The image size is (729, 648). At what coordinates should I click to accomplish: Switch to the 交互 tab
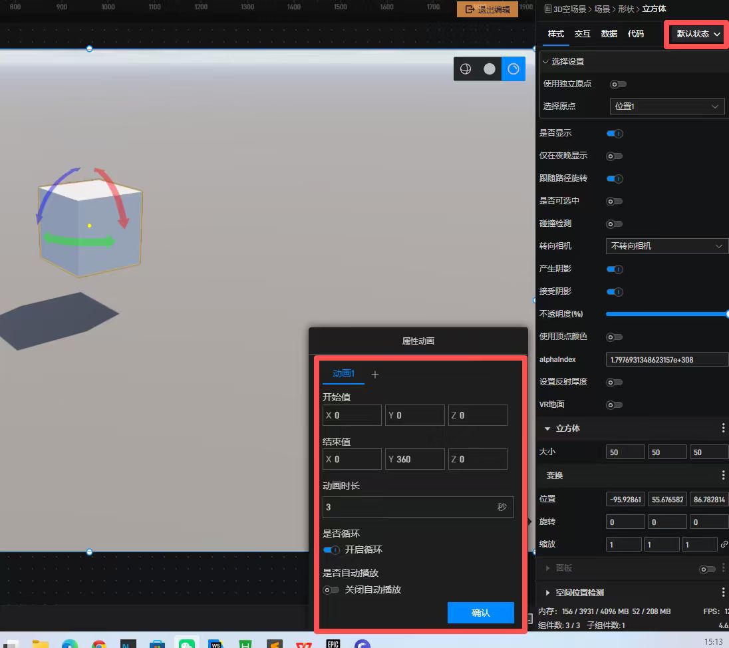click(582, 34)
